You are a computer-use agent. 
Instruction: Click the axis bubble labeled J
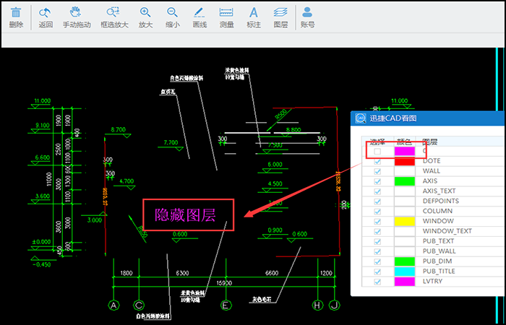[334, 305]
